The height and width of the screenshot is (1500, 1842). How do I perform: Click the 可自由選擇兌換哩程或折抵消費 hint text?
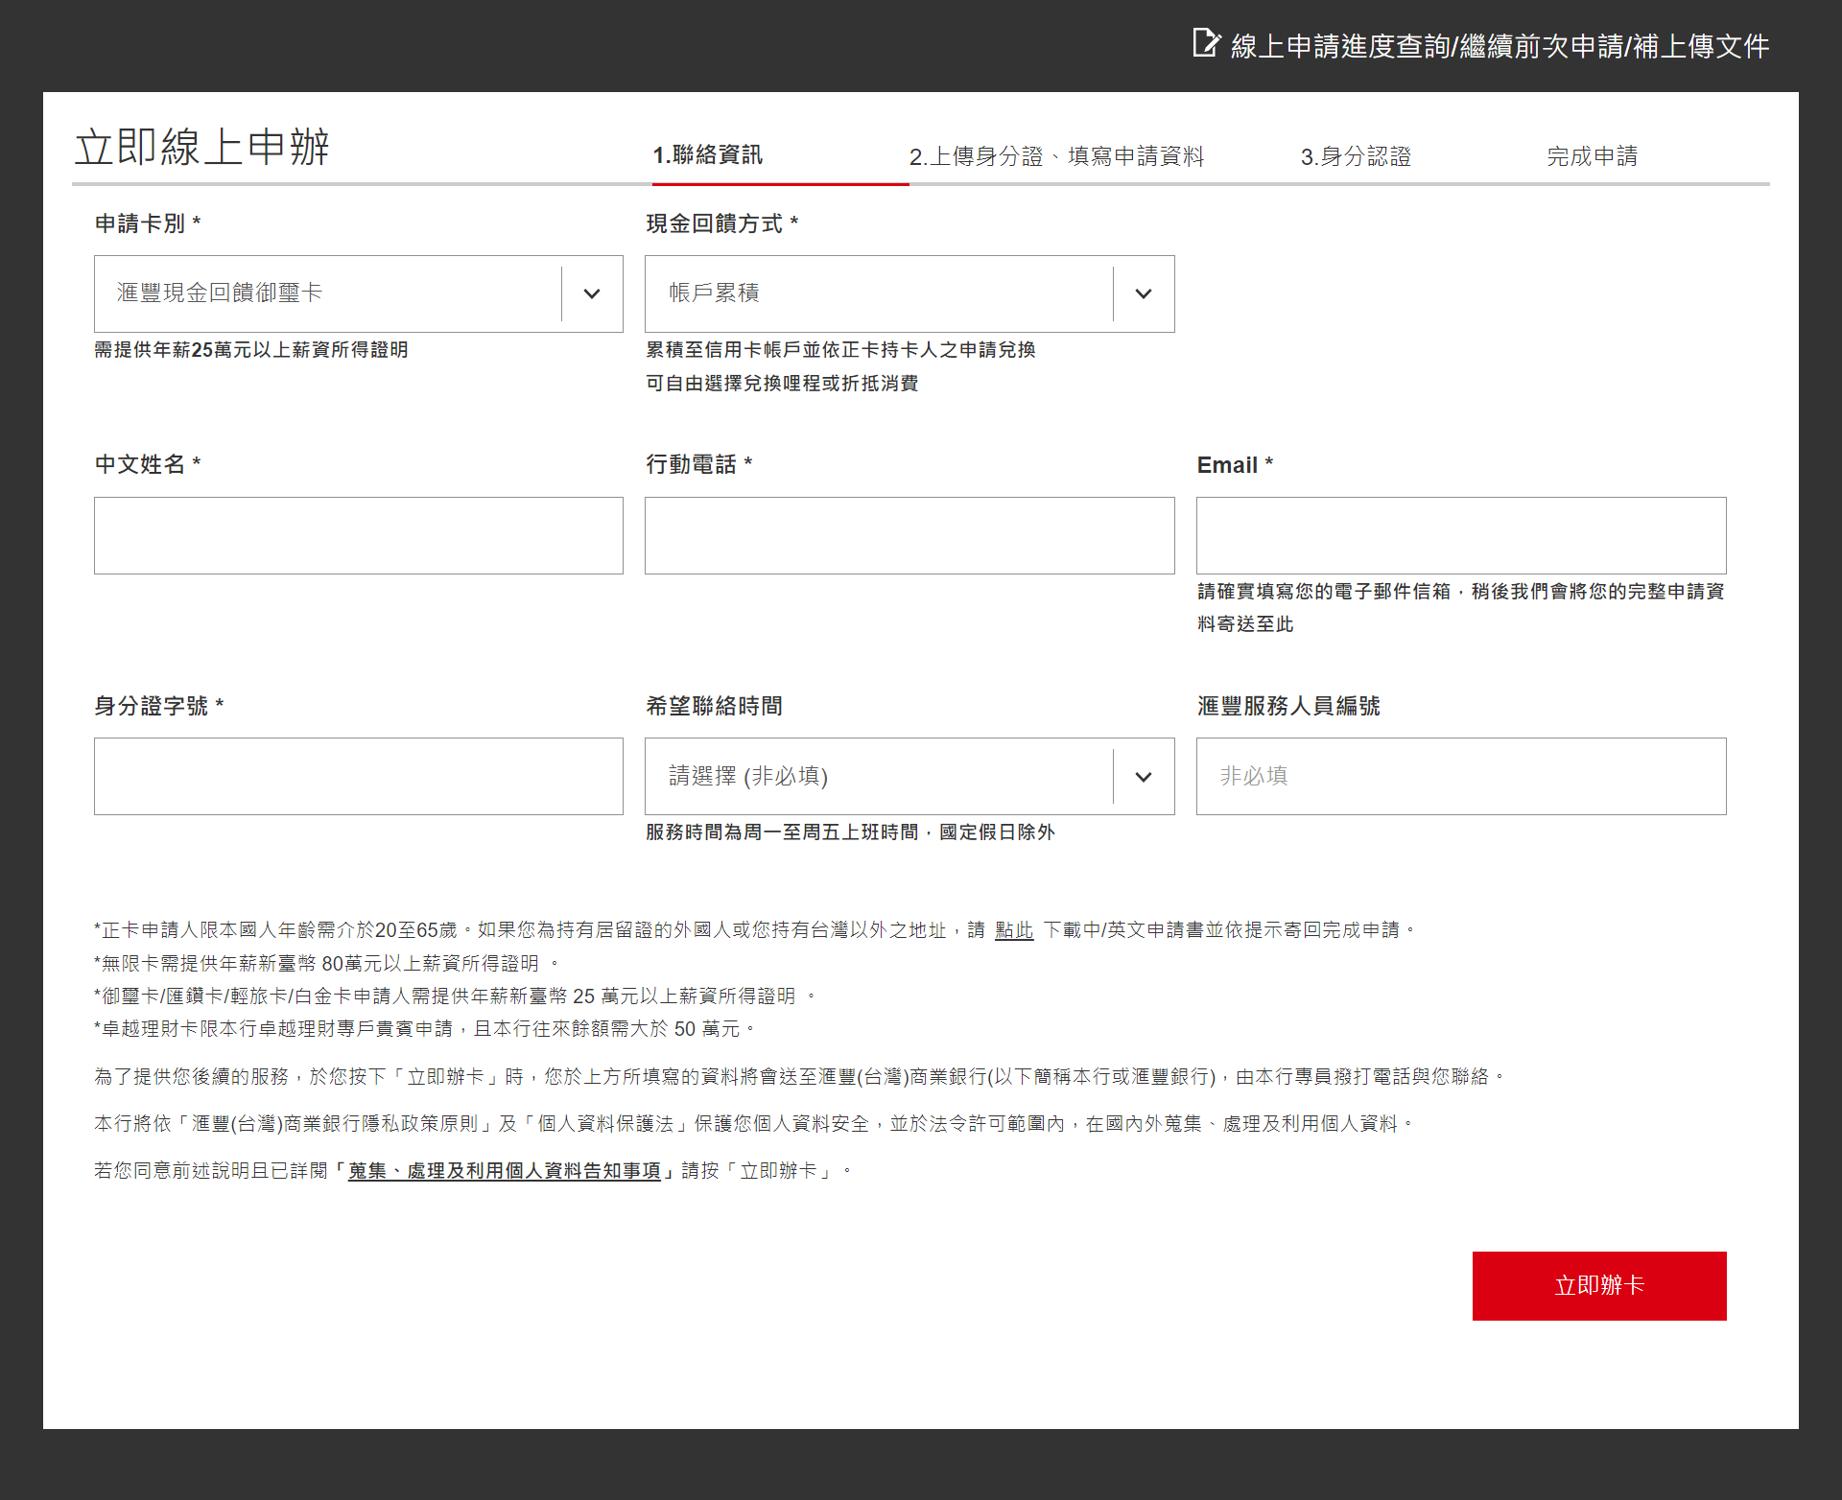(x=782, y=384)
